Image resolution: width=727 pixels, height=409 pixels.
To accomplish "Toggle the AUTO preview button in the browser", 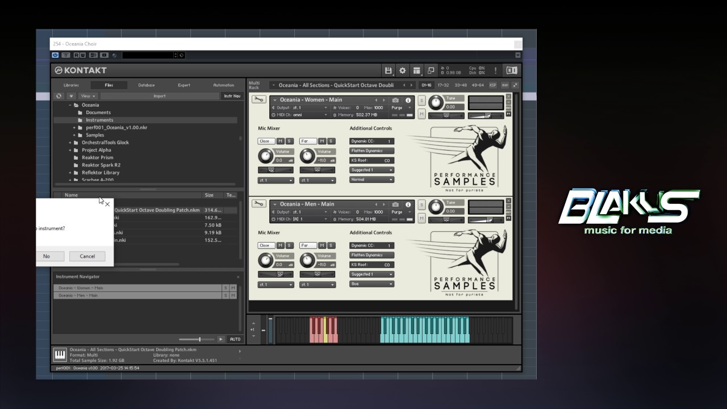I will tap(235, 339).
